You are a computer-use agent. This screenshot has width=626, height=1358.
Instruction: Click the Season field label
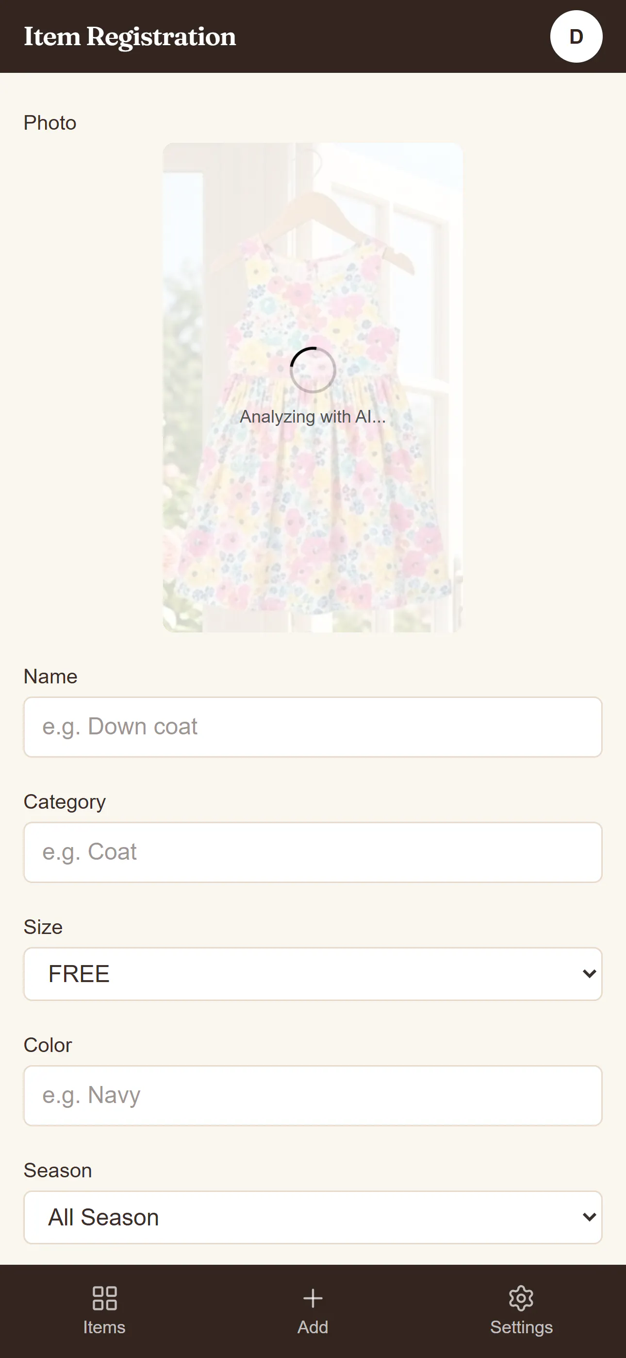point(58,1171)
